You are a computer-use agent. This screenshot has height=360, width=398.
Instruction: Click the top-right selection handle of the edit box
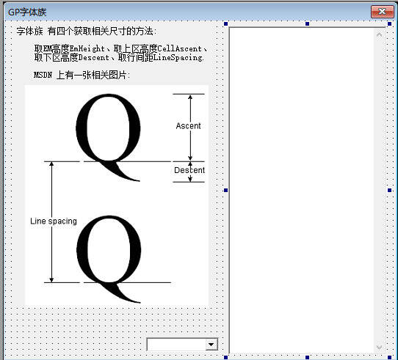(390, 24)
